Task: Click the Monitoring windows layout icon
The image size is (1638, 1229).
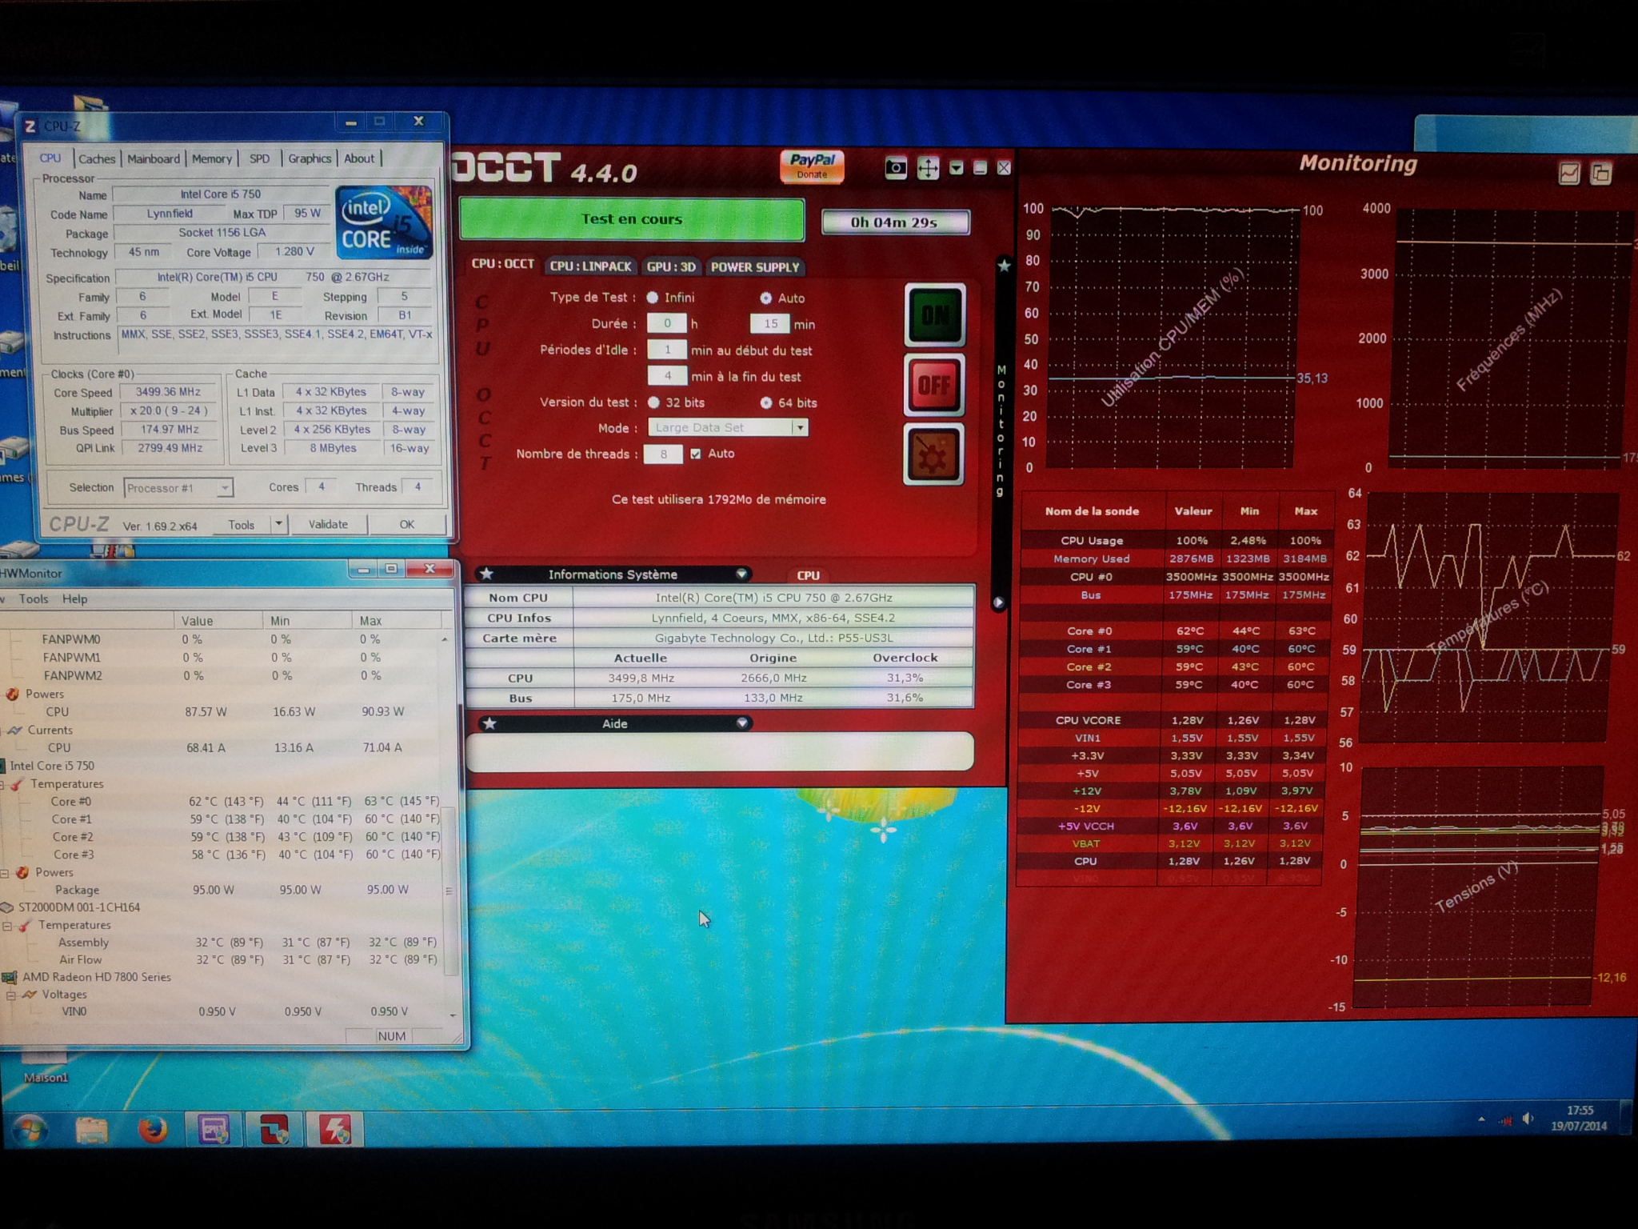Action: (x=1600, y=173)
